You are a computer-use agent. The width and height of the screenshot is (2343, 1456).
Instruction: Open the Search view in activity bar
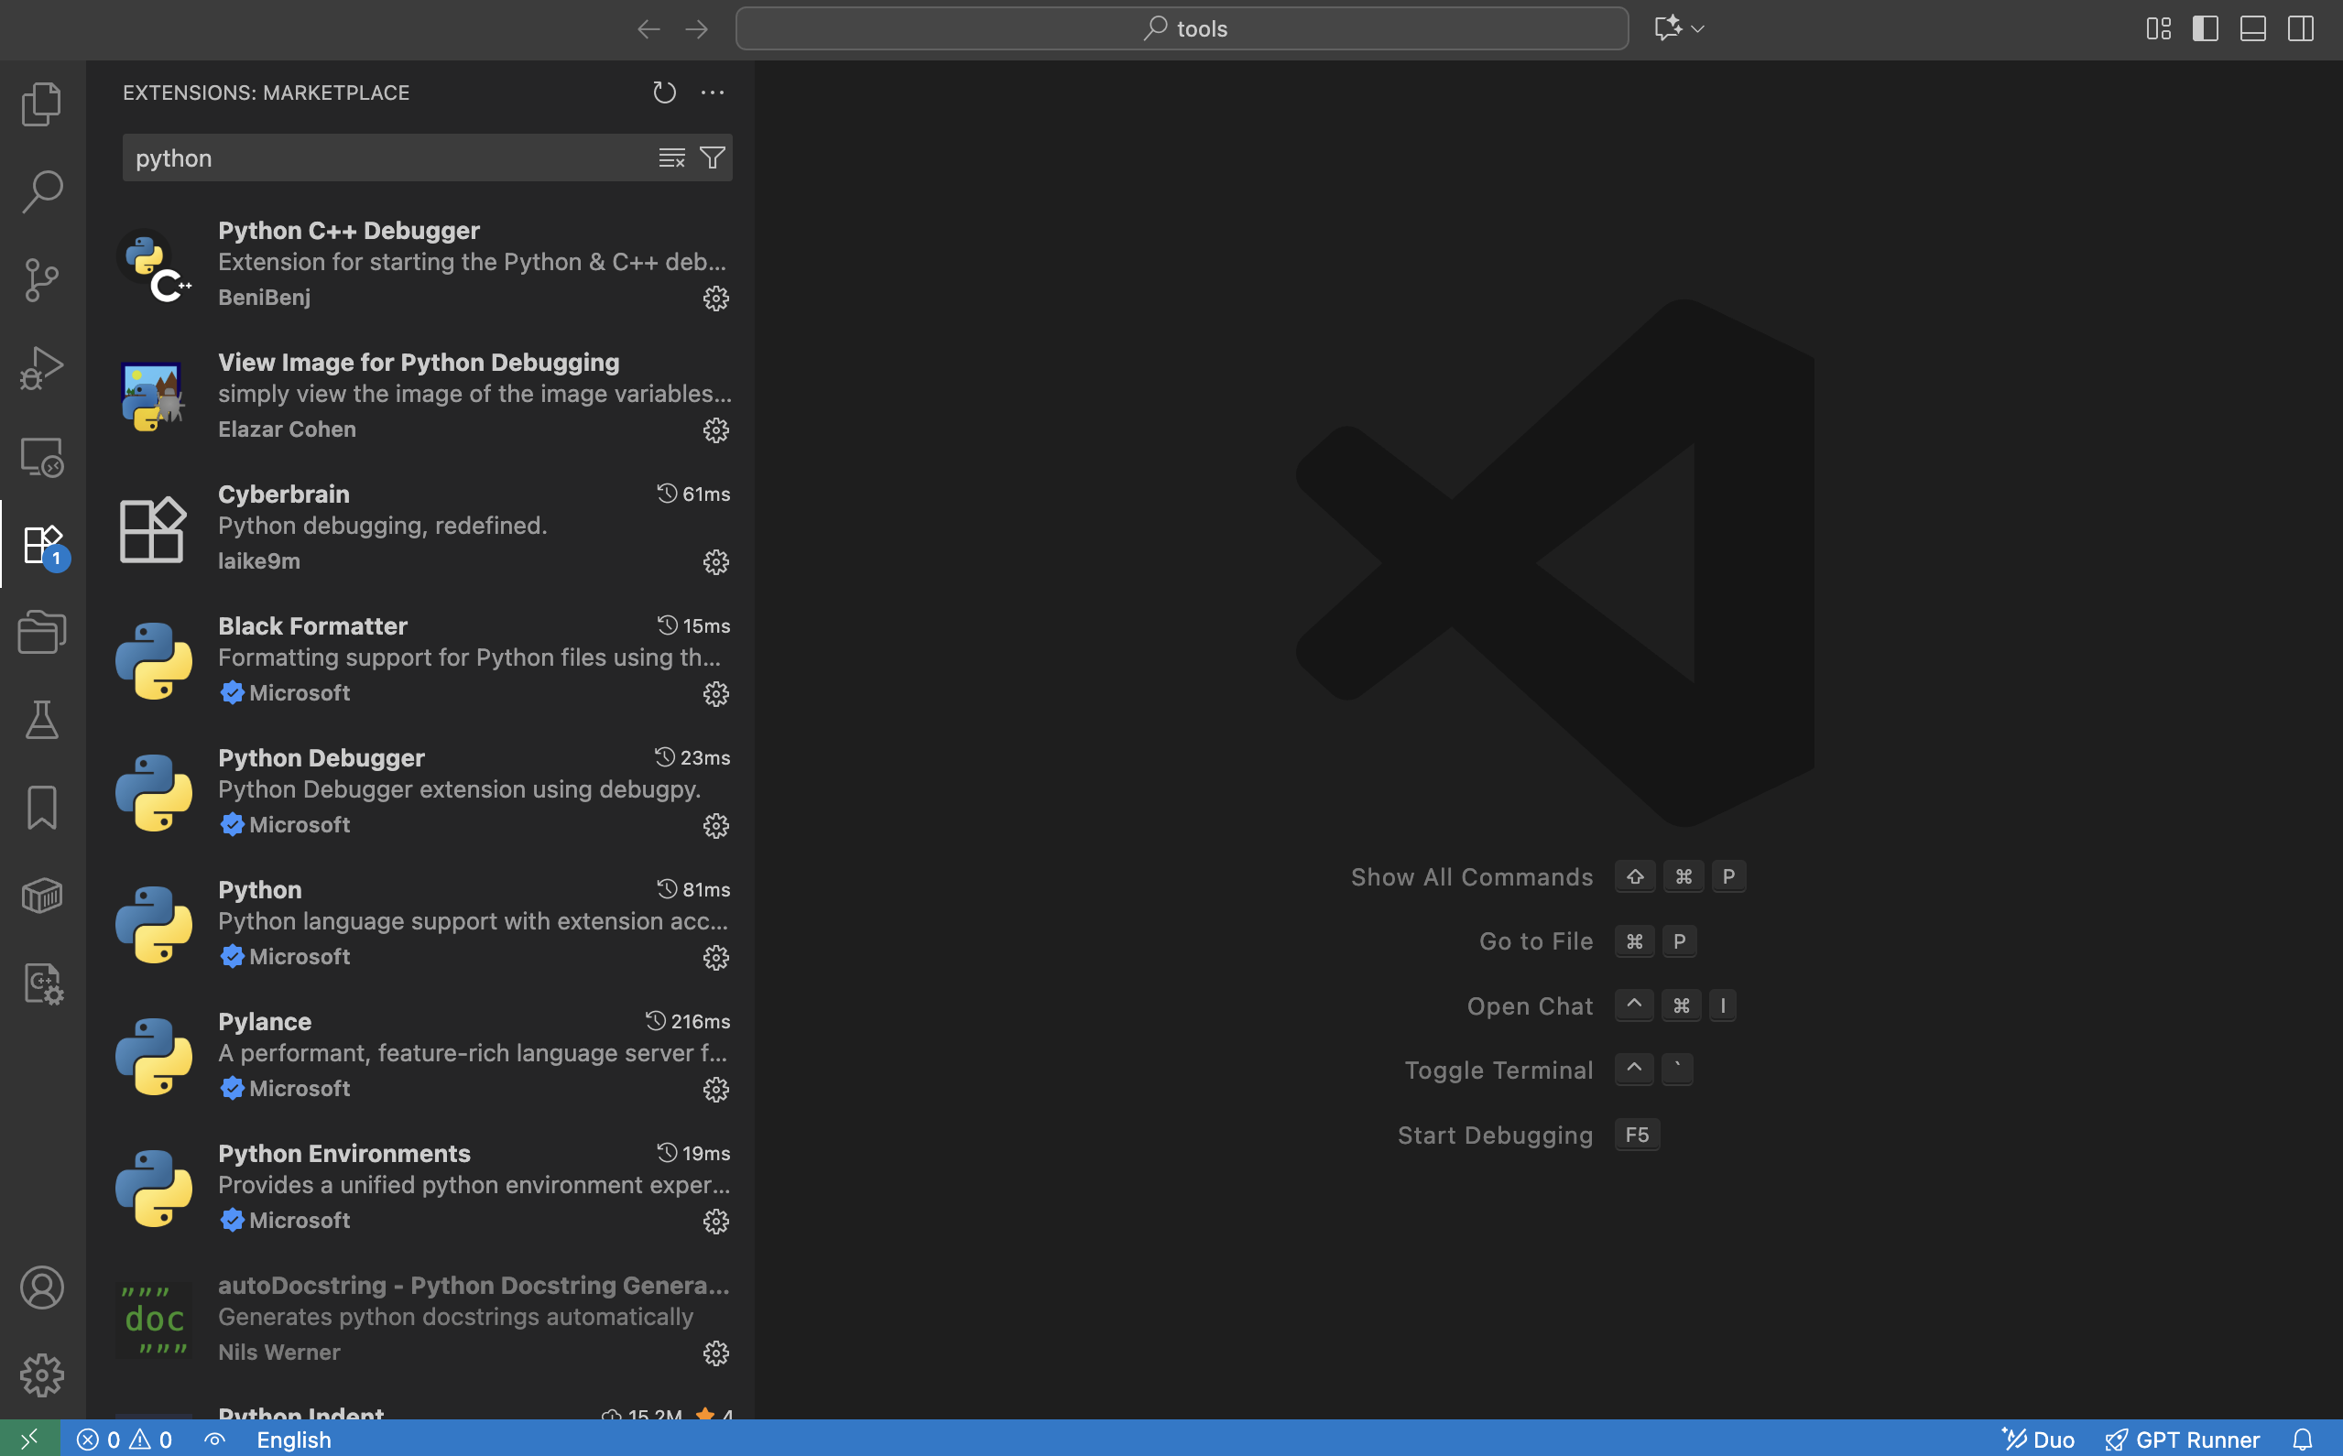click(x=41, y=191)
